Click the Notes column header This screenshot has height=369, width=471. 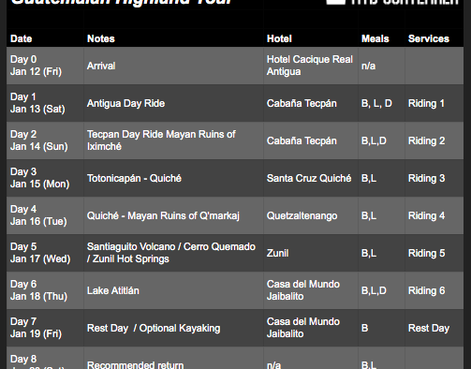[101, 38]
